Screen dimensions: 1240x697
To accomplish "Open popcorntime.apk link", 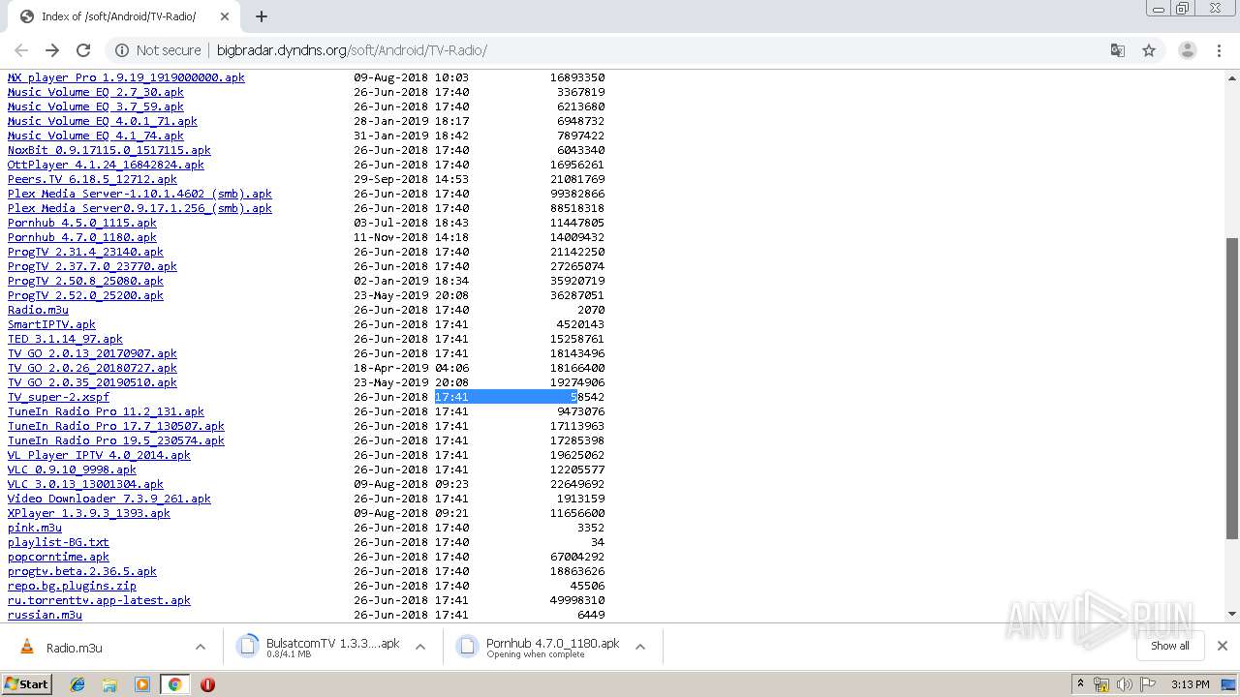I will tap(58, 557).
